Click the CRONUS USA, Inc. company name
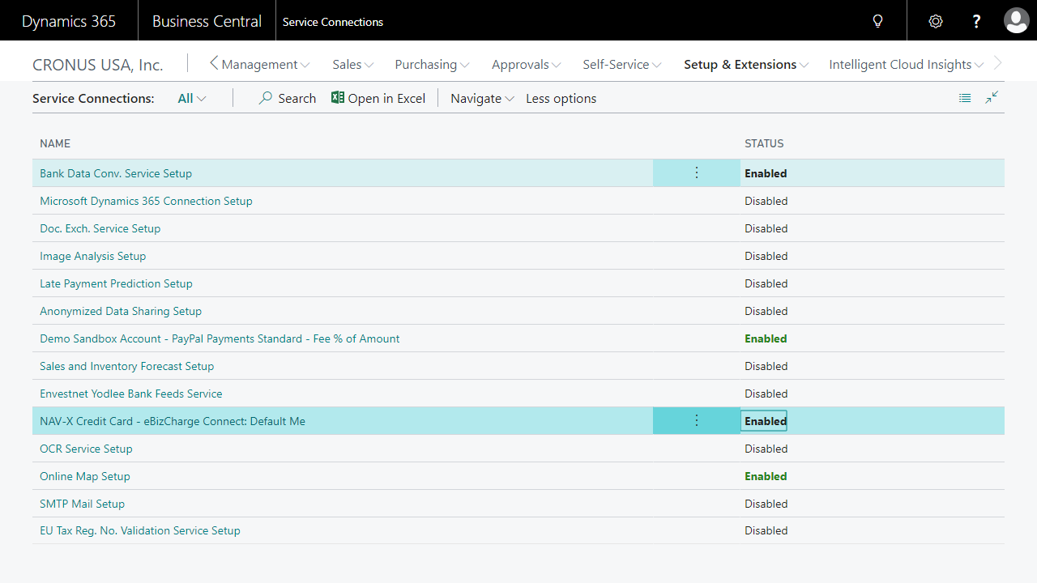Viewport: 1037px width, 583px height. [x=98, y=65]
